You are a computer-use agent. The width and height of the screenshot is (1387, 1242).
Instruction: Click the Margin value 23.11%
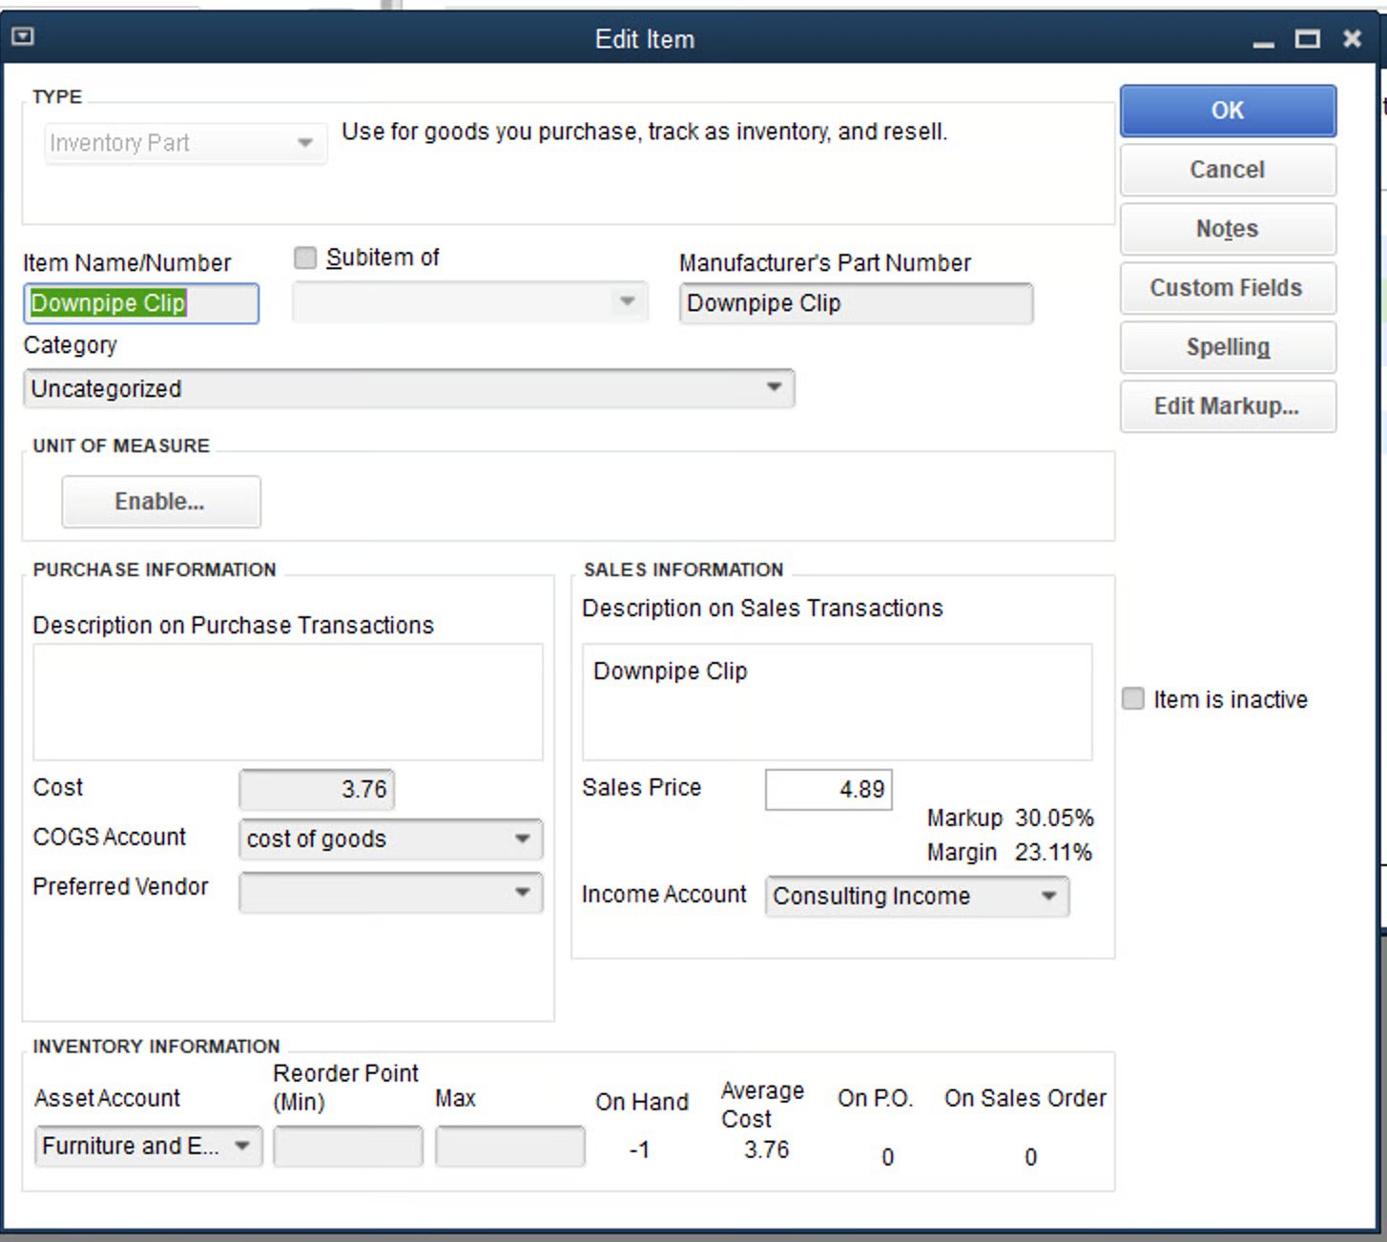point(1053,853)
